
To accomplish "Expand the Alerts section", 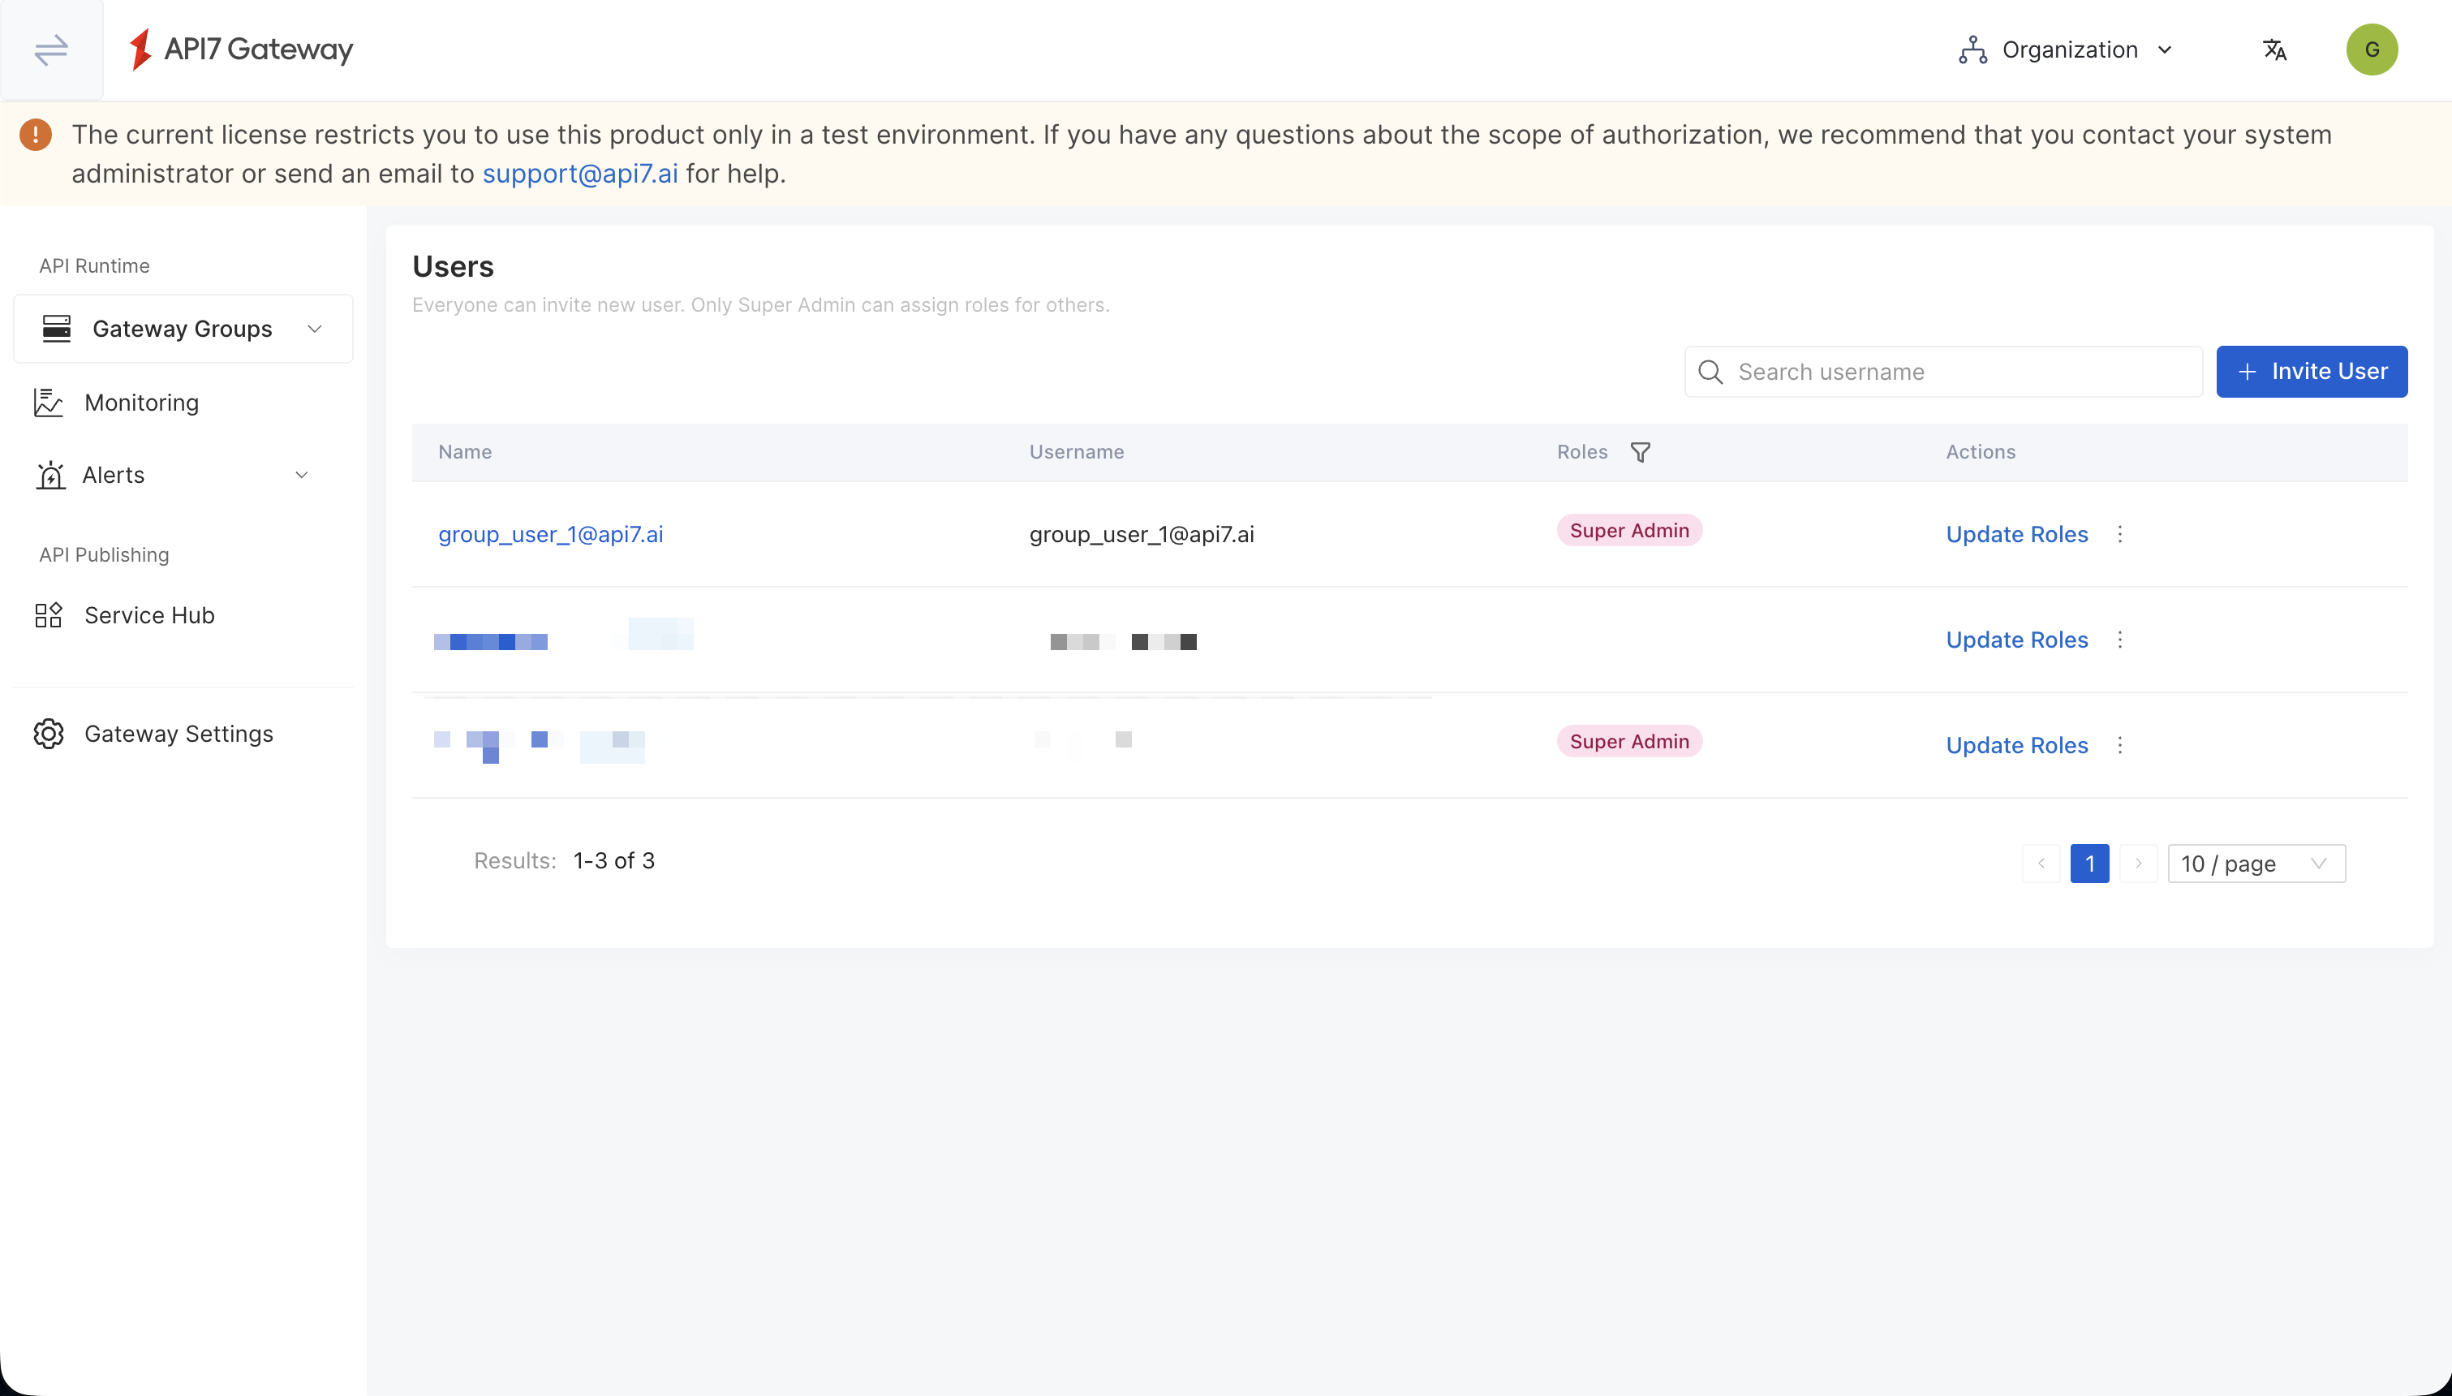I will pos(302,475).
